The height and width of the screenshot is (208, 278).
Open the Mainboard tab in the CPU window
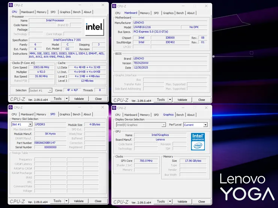pos(27,12)
